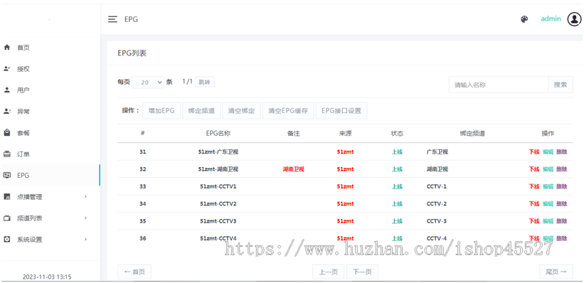Viewport: 584px width, 283px height.
Task: Click the 上线 status of 51zmt-CCTV3
Action: coord(397,221)
